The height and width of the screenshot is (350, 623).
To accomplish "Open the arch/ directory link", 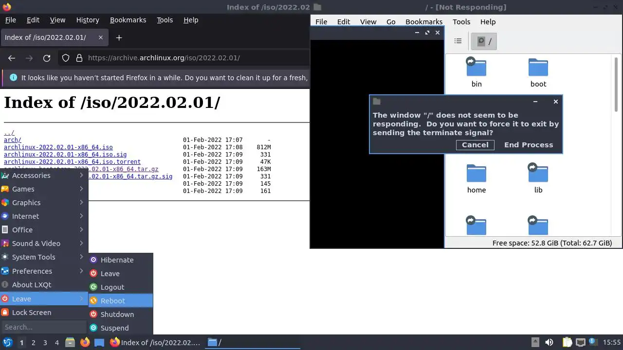I will click(x=13, y=140).
